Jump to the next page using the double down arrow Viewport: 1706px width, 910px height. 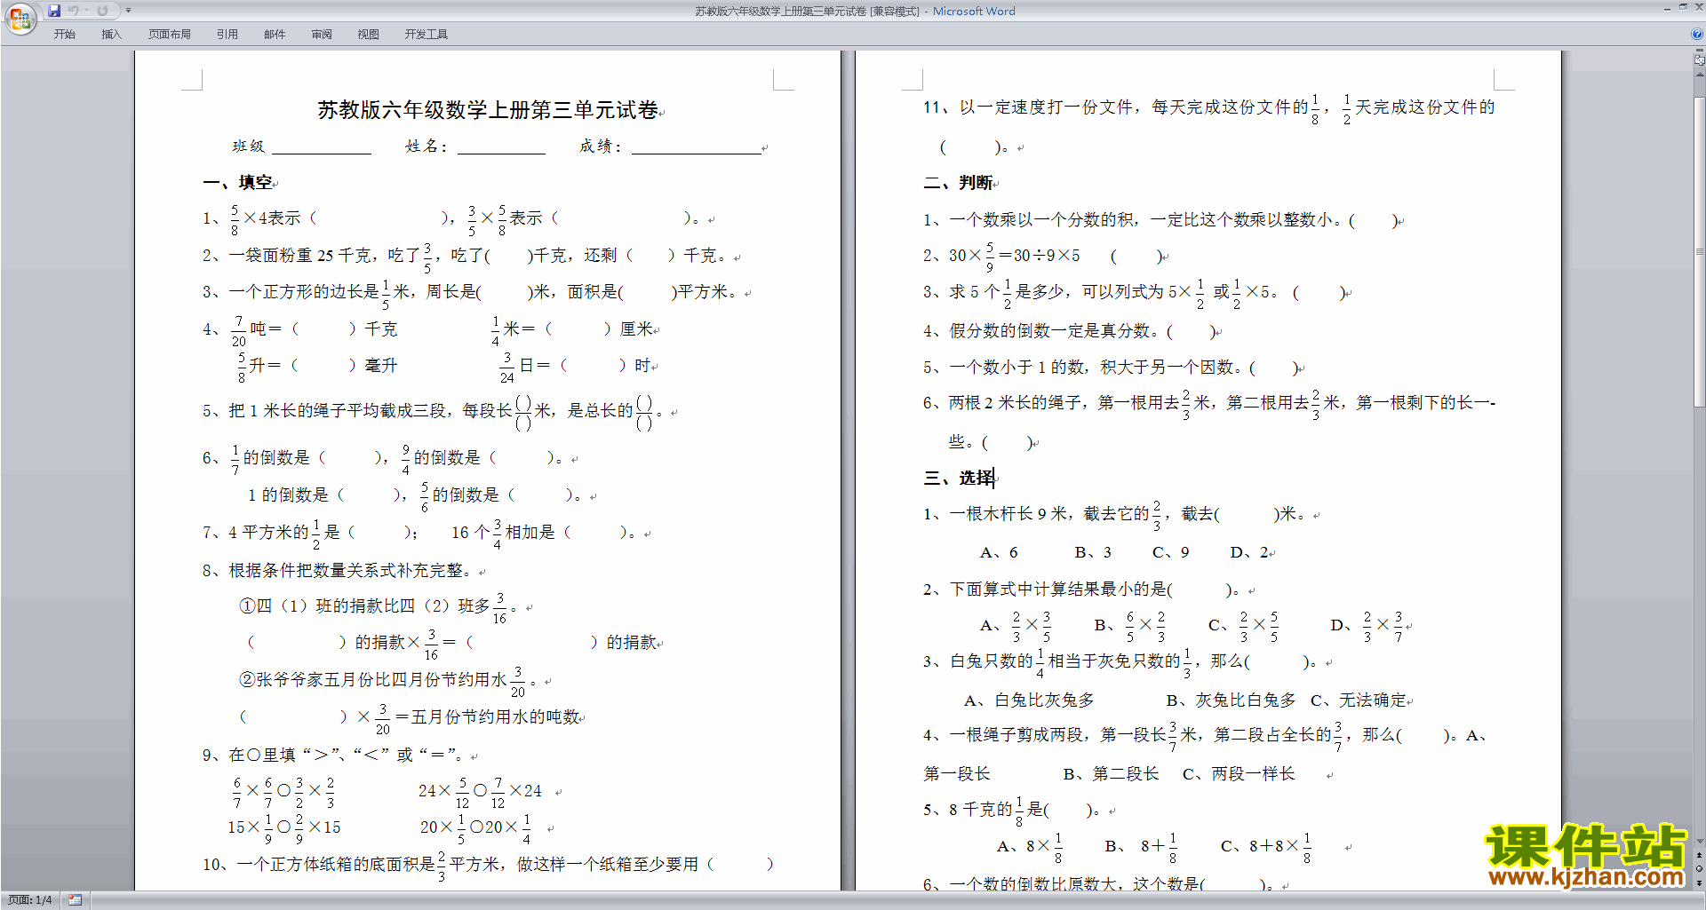1700,882
